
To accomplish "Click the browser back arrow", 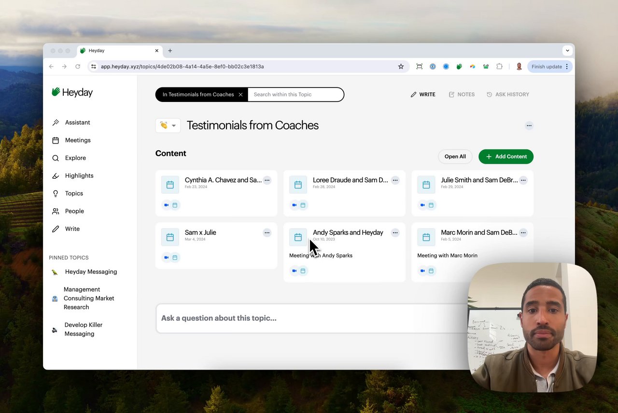I will pyautogui.click(x=51, y=67).
